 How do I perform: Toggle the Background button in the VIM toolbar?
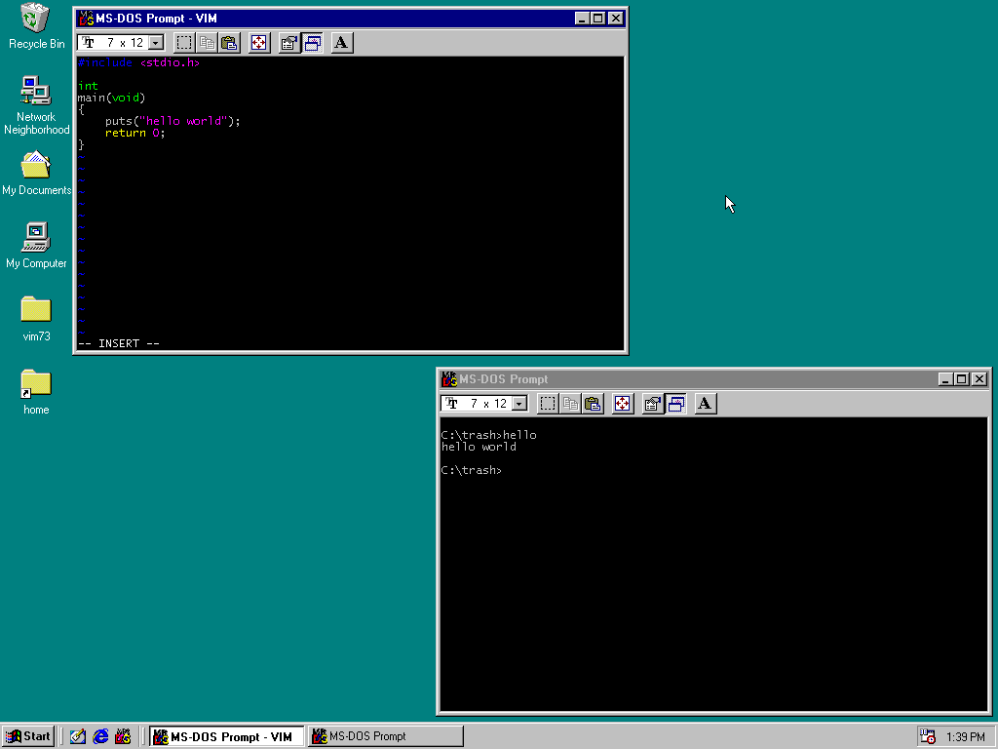click(313, 42)
